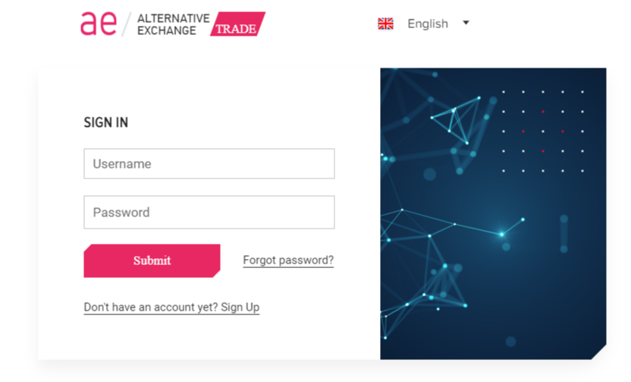Click the pink 'ae' logo
Image resolution: width=631 pixels, height=382 pixels.
[99, 24]
